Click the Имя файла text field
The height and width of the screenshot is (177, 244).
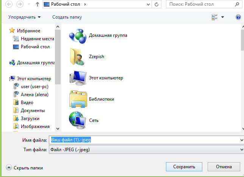145,140
